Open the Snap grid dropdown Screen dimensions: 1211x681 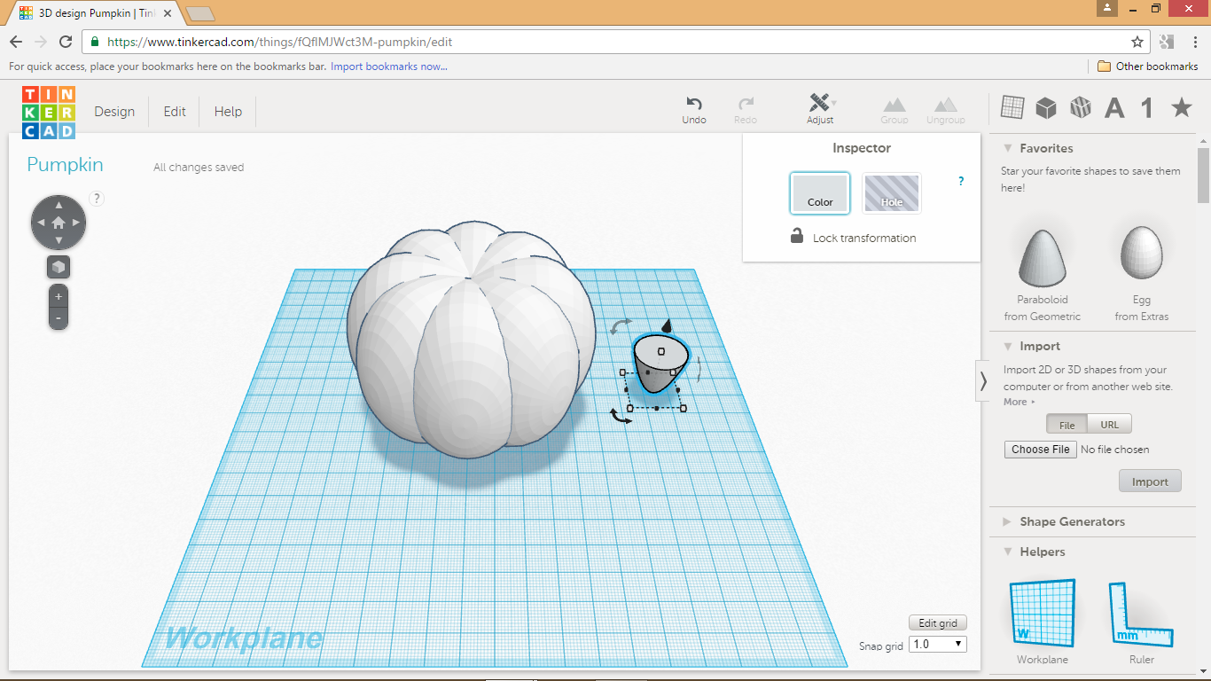pos(936,644)
